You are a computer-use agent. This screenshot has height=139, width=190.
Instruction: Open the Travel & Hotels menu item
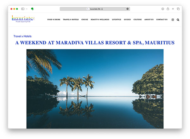click(71, 20)
